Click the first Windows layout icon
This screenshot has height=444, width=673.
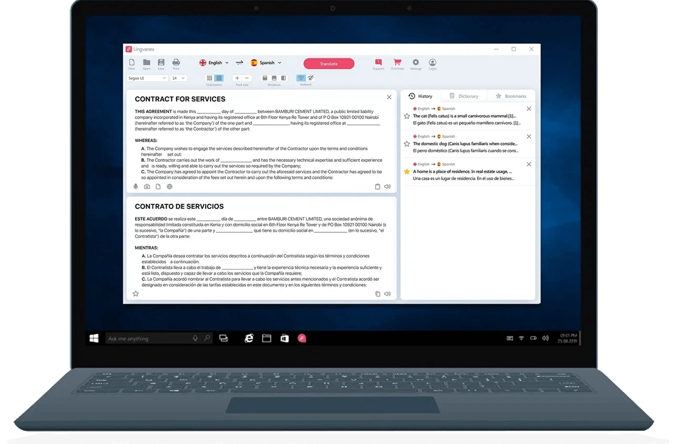pos(265,78)
